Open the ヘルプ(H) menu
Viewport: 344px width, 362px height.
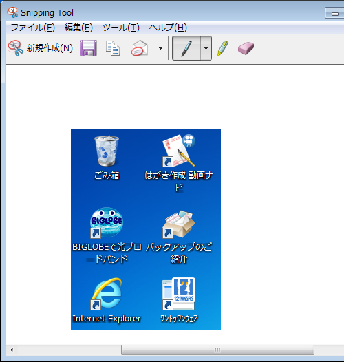pyautogui.click(x=168, y=28)
